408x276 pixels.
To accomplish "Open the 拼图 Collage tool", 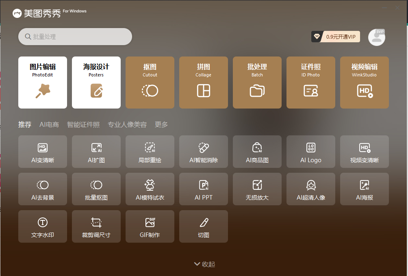I will (x=204, y=82).
